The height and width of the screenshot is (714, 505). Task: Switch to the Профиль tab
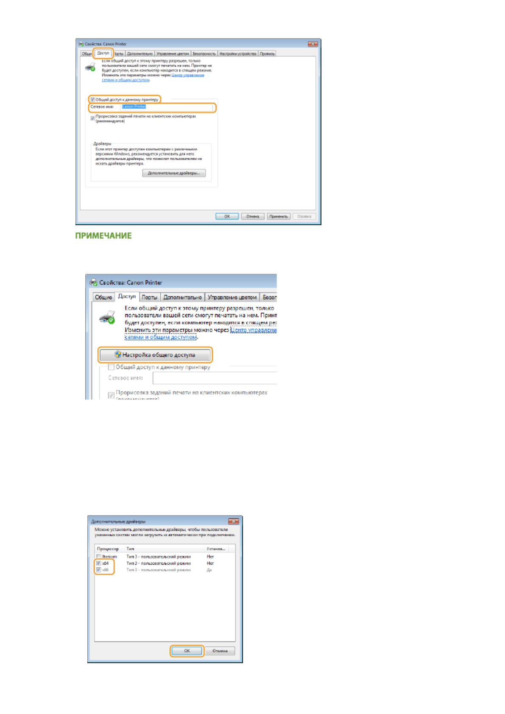(267, 54)
